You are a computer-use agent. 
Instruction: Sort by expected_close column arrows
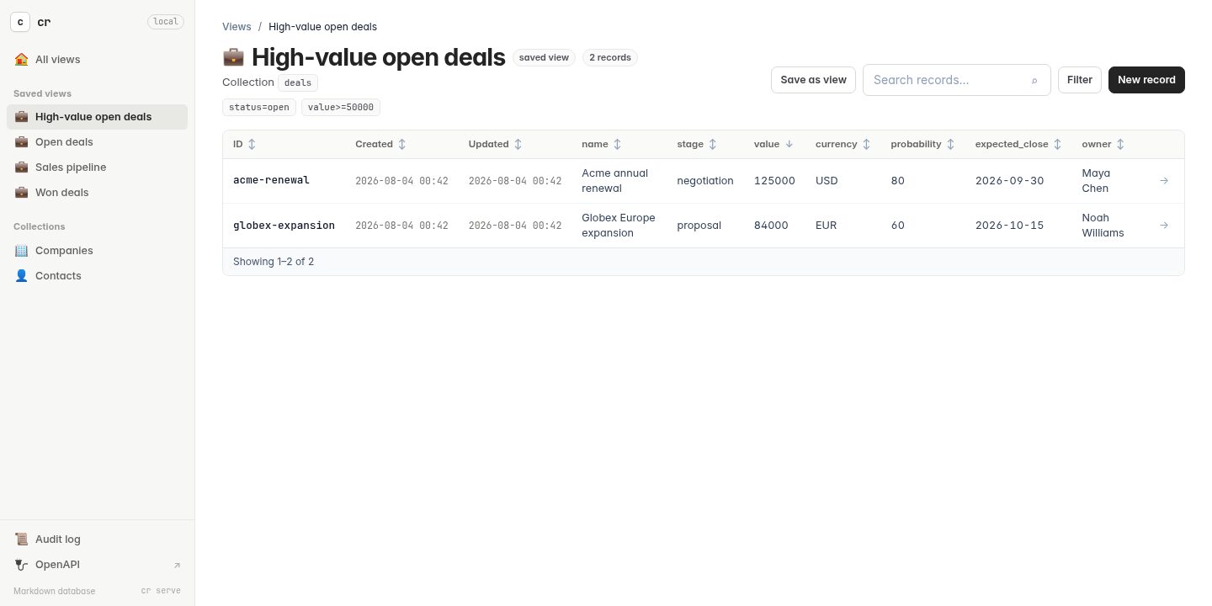click(1057, 145)
